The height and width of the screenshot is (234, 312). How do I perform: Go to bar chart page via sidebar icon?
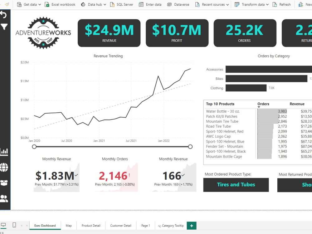pyautogui.click(x=4, y=152)
